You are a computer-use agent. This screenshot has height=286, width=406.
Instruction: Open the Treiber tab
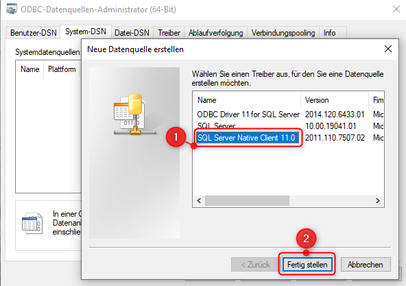click(x=169, y=33)
